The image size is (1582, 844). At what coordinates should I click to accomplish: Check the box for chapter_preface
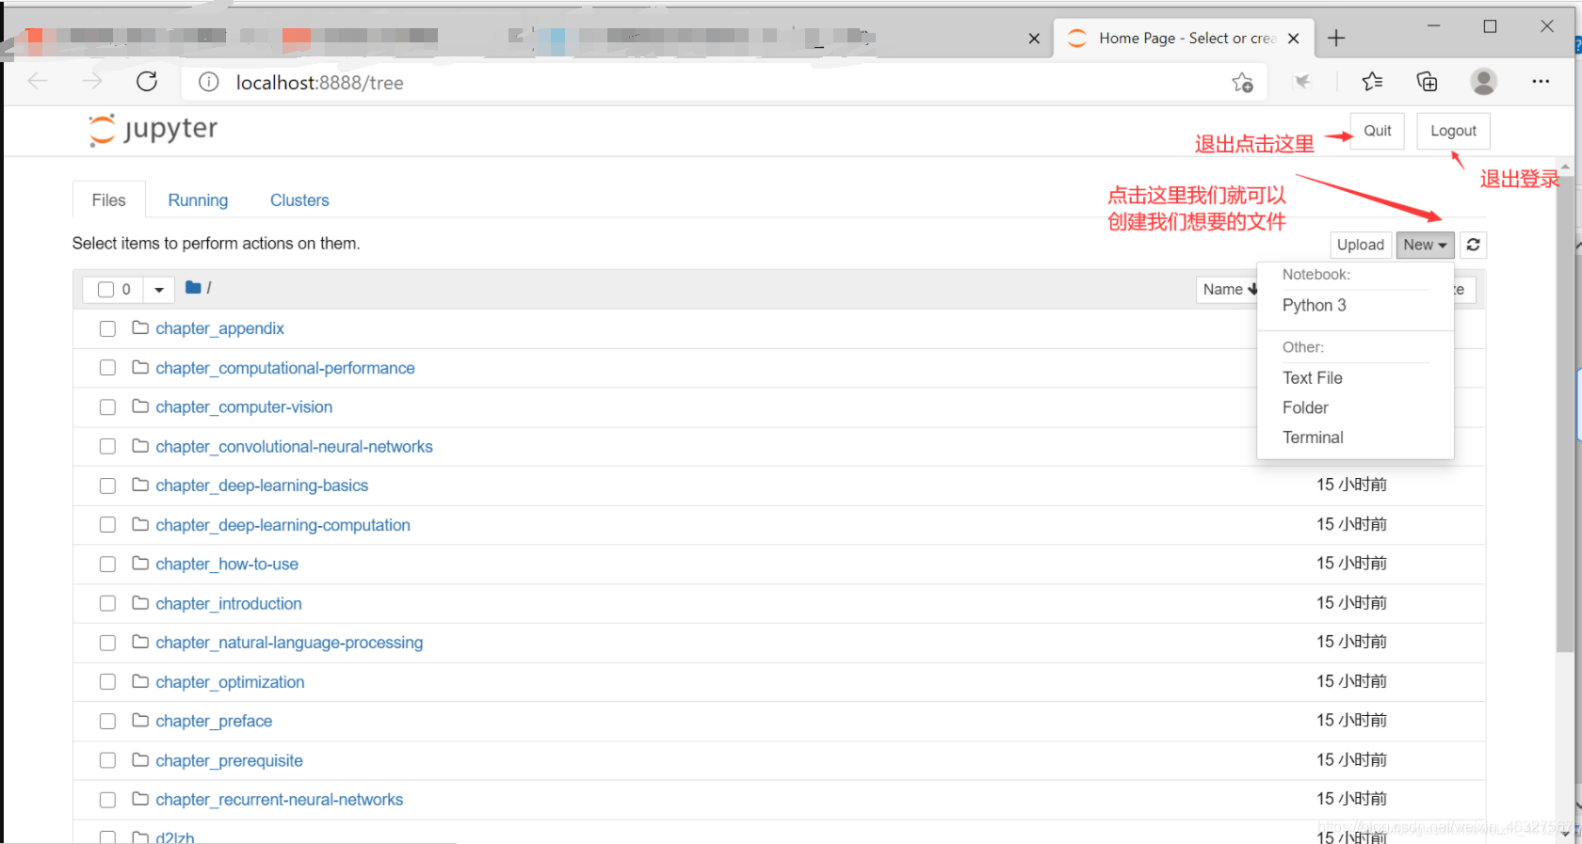click(107, 721)
